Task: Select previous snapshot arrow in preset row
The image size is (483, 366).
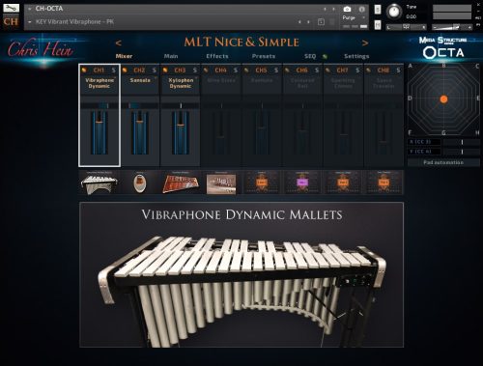Action: point(299,22)
